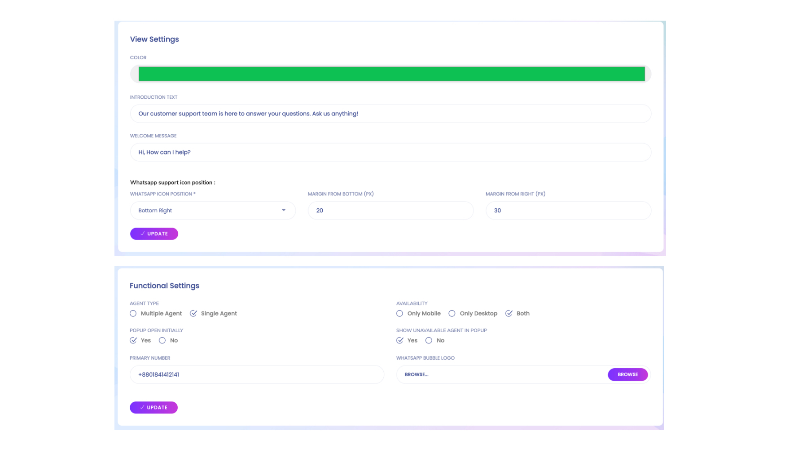Click the Primary Number input field
Image resolution: width=798 pixels, height=449 pixels.
click(x=256, y=374)
